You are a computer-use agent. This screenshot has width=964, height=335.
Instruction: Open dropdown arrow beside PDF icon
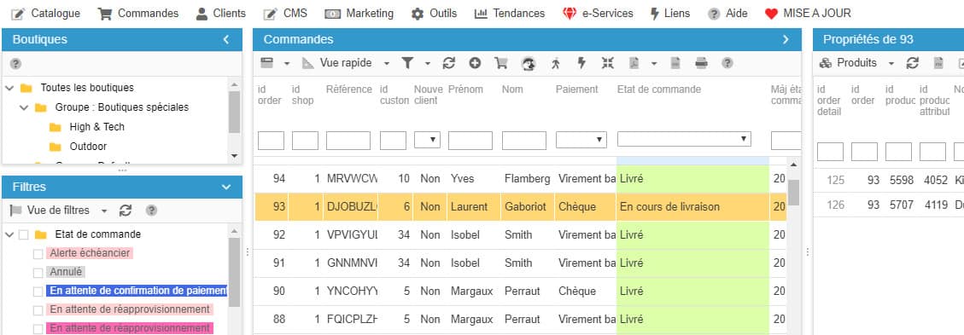point(654,63)
